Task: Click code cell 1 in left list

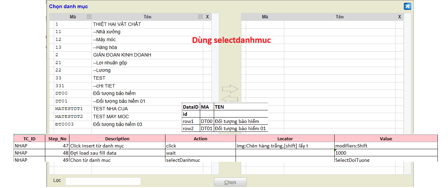Action: [73, 24]
